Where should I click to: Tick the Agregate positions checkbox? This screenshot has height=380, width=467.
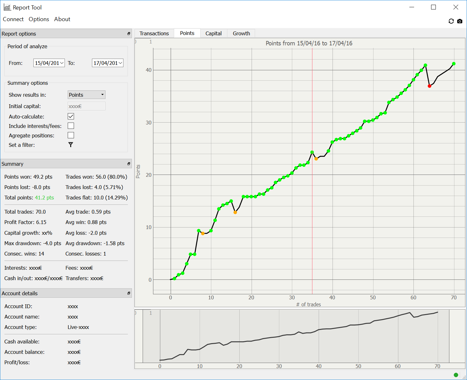(x=71, y=135)
